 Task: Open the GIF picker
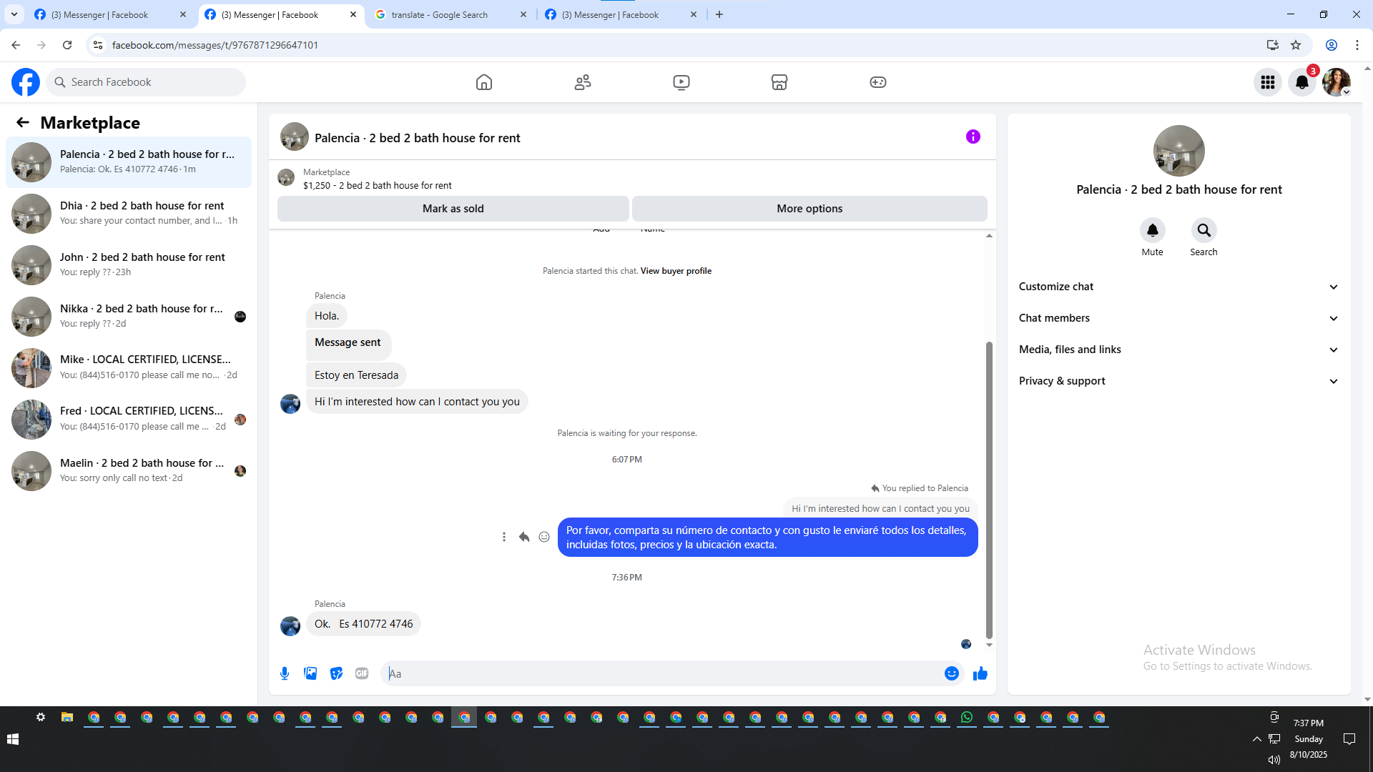(x=362, y=673)
